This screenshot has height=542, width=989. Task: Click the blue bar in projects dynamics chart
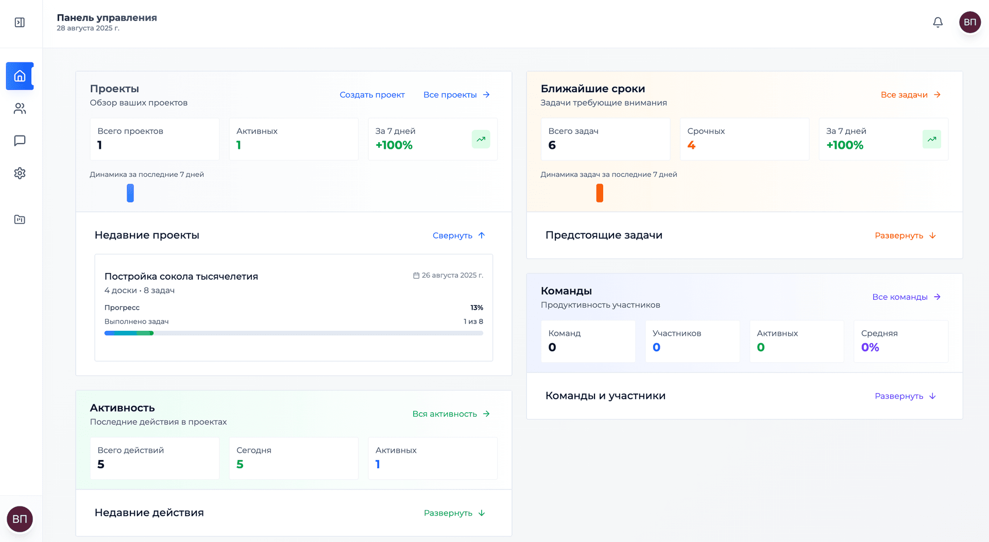pyautogui.click(x=130, y=193)
